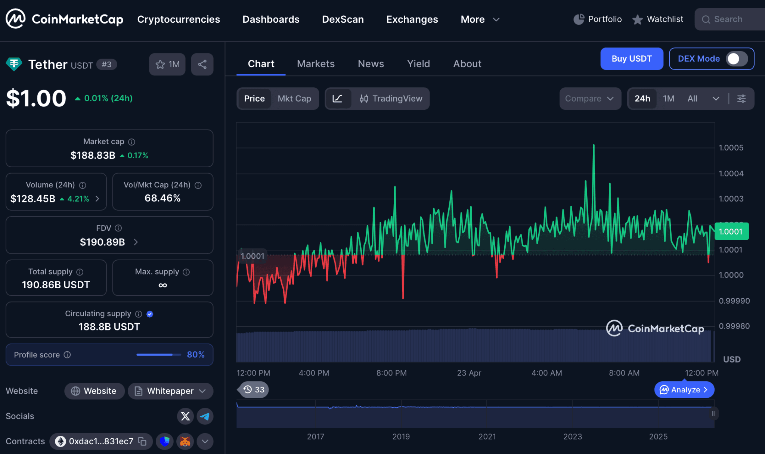Switch to the Markets tab
This screenshot has height=454, width=765.
pos(316,63)
